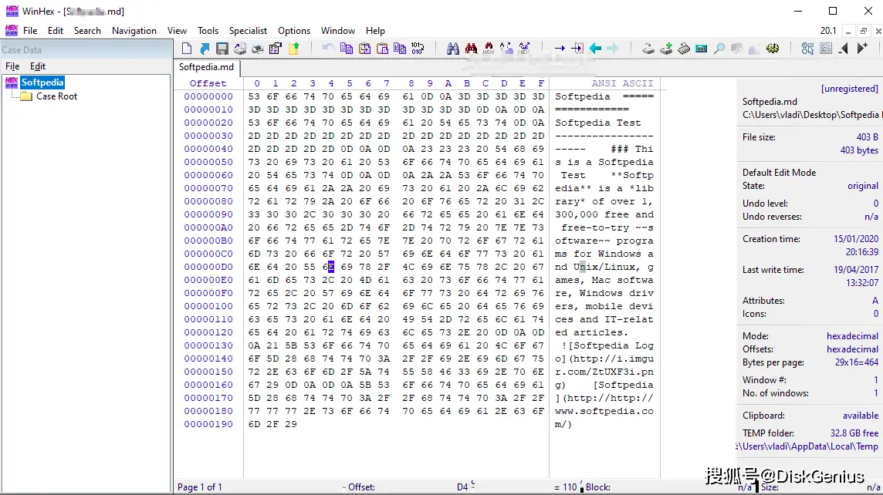The width and height of the screenshot is (883, 495).
Task: Open file Properties toolbar icon
Action: tap(276, 49)
